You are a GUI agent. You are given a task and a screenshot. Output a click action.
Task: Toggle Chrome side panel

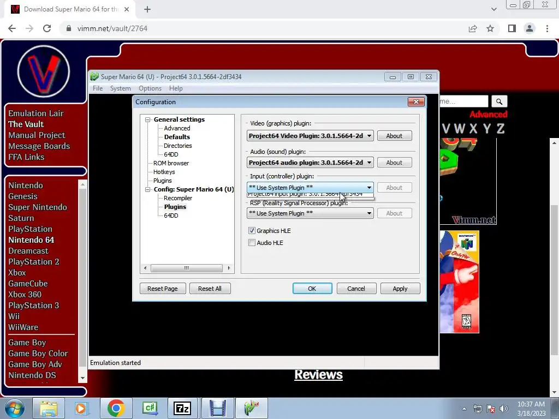[x=512, y=28]
